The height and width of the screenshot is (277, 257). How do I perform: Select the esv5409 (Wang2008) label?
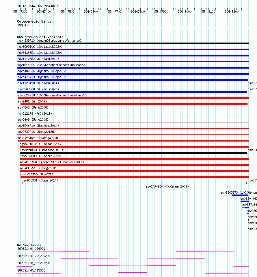33,120
